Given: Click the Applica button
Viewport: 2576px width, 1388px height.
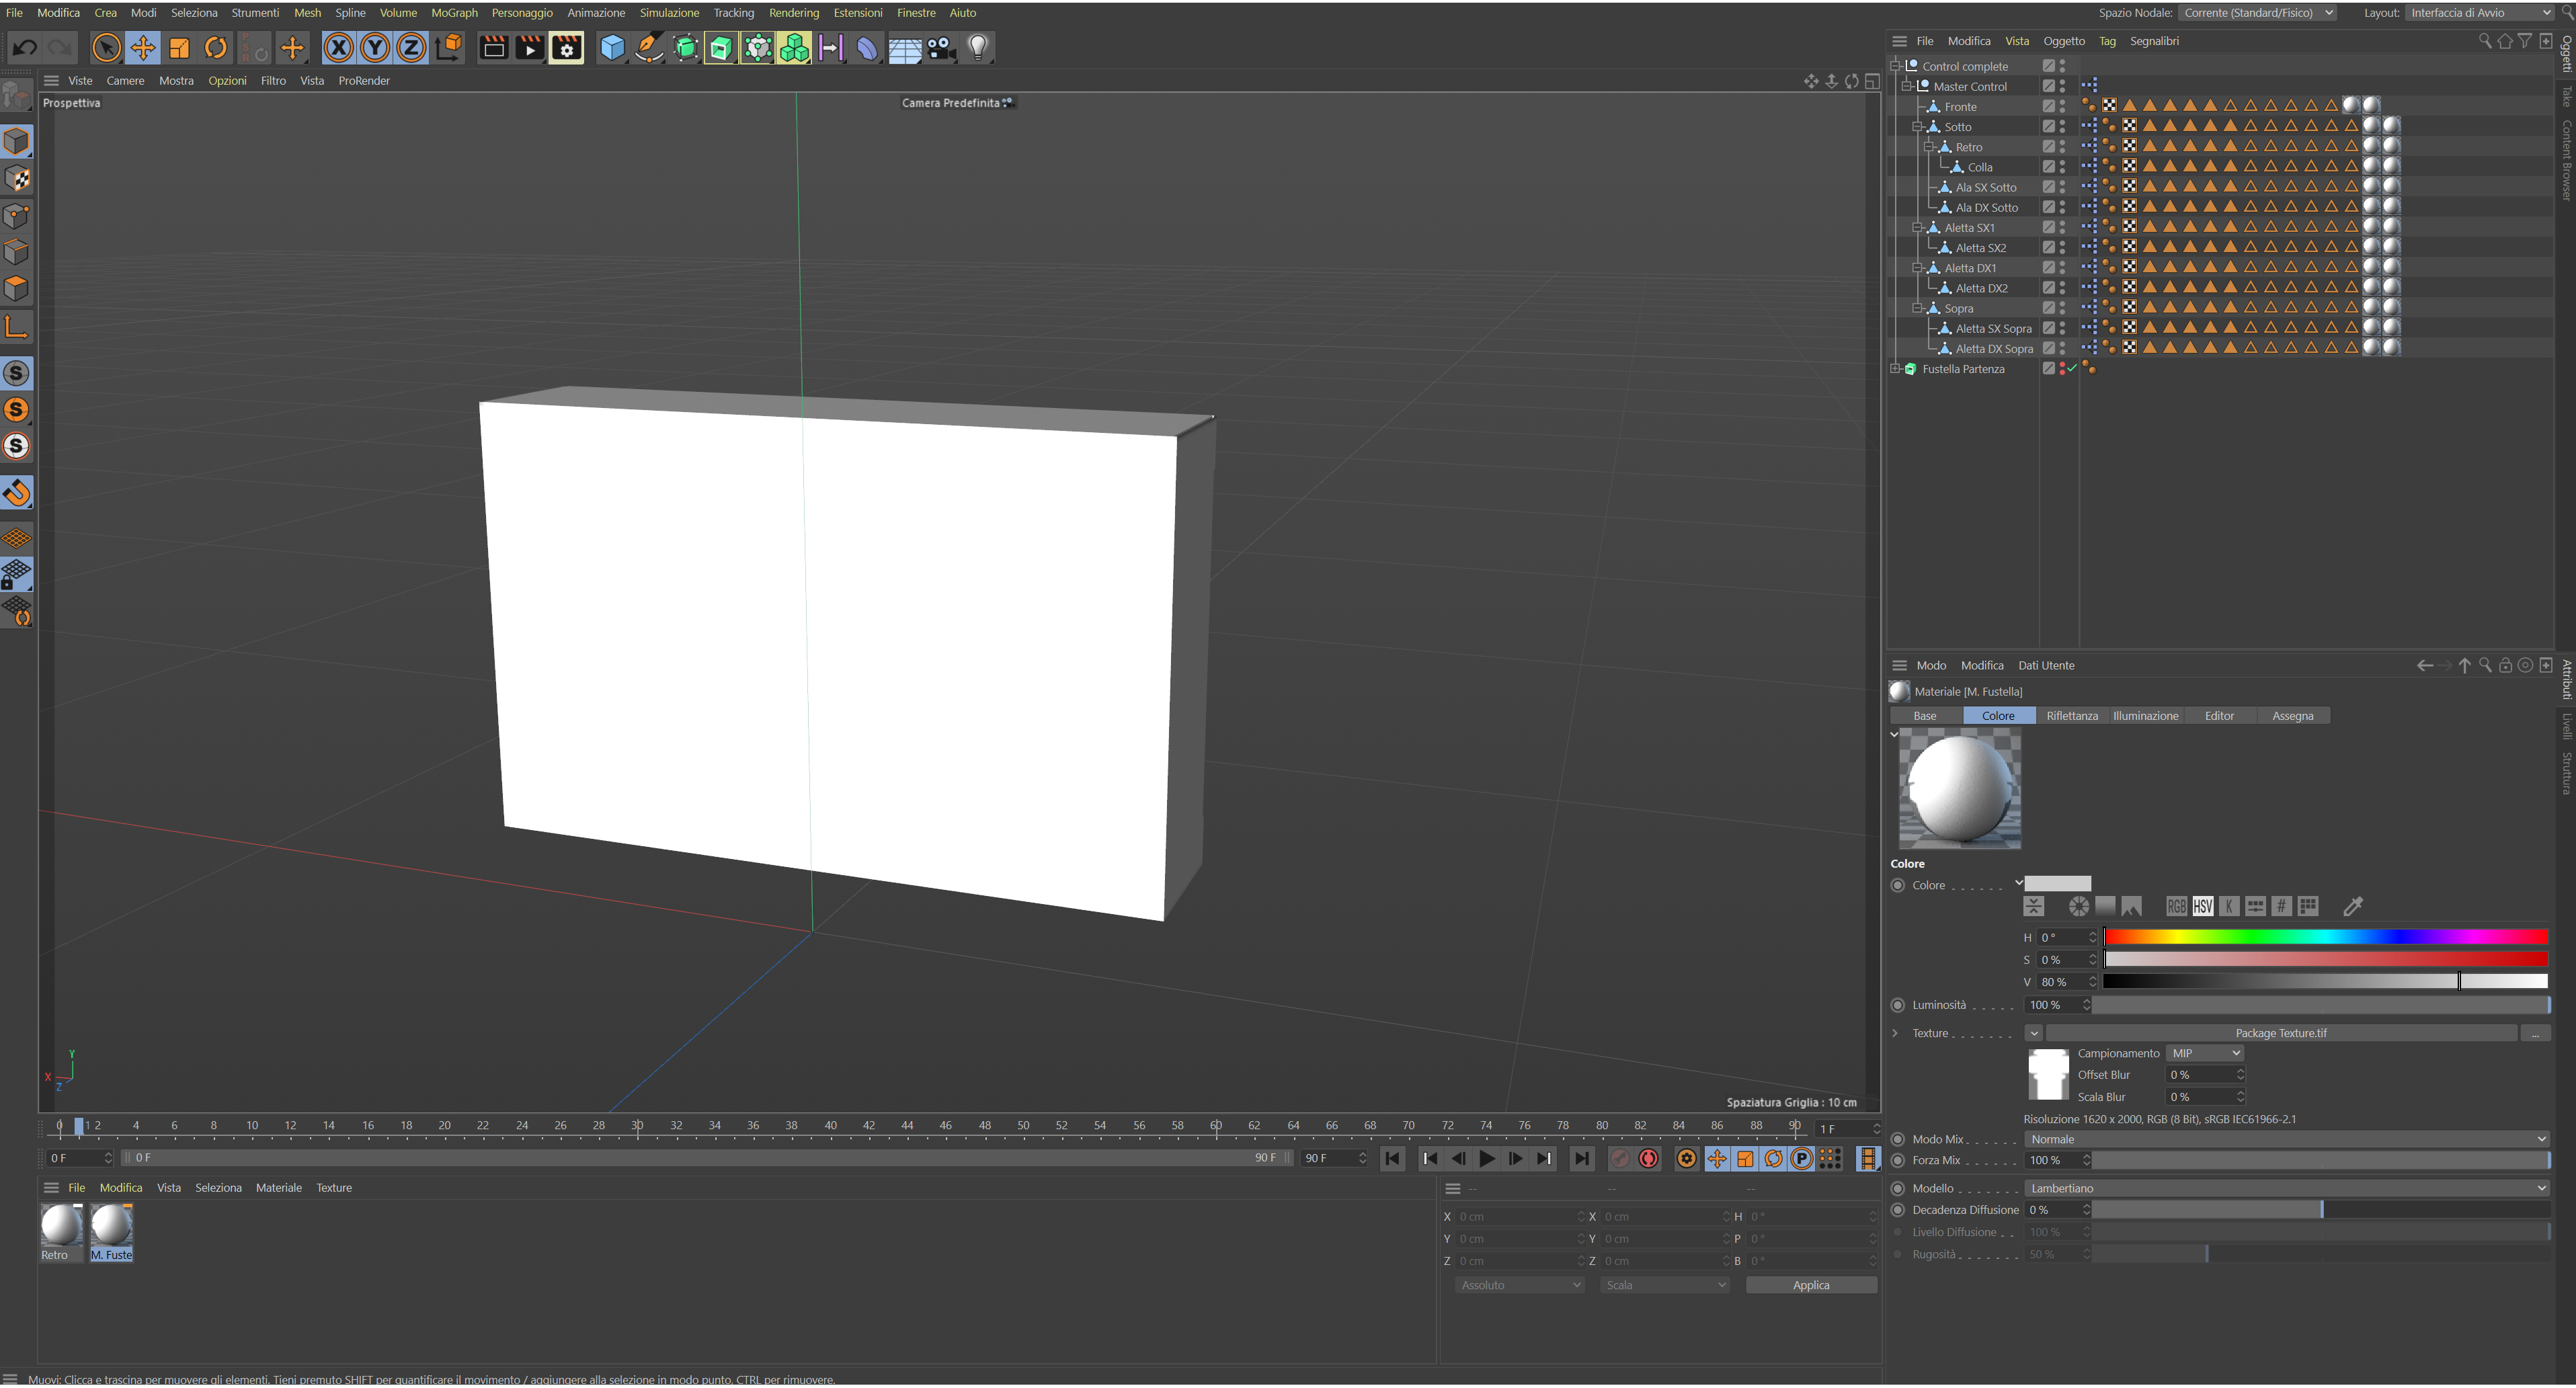Looking at the screenshot, I should tap(1810, 1286).
